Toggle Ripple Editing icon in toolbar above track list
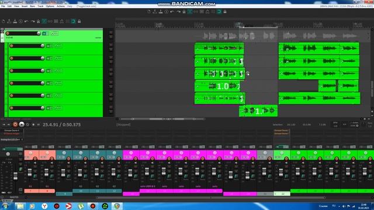The height and width of the screenshot is (210, 374). pyautogui.click(x=56, y=22)
